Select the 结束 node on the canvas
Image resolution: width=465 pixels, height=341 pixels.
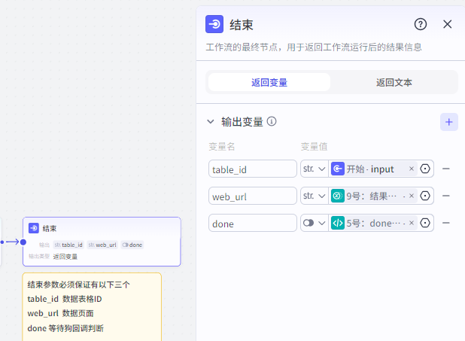click(x=102, y=242)
